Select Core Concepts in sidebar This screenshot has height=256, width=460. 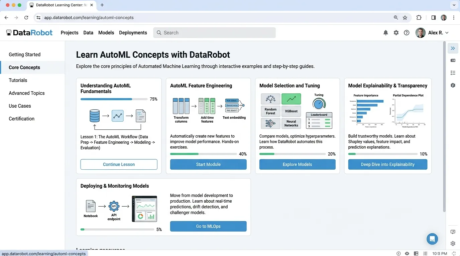click(32, 67)
